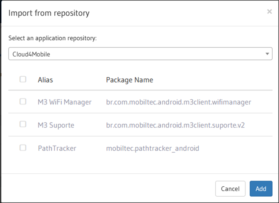
Task: Close the Import from repository dialog
Action: click(x=269, y=11)
